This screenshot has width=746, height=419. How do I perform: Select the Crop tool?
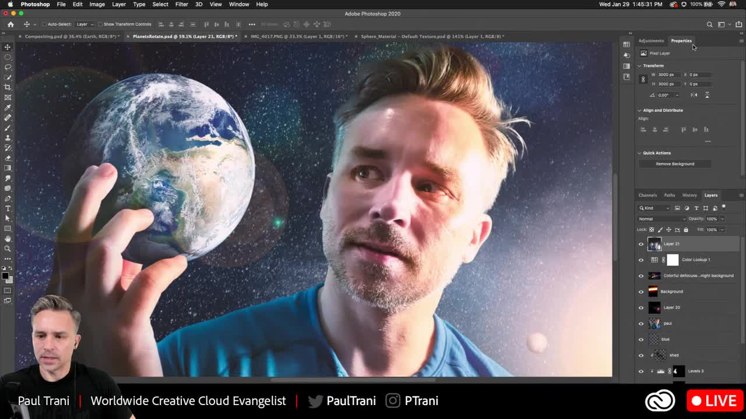click(x=8, y=87)
